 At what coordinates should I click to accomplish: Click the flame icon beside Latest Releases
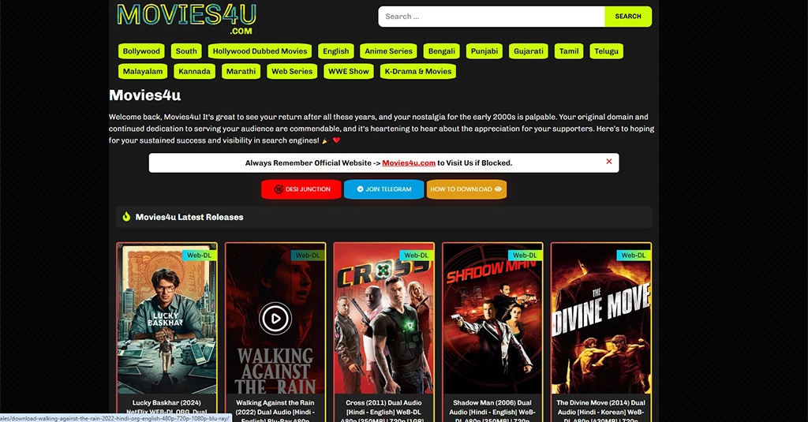coord(126,216)
